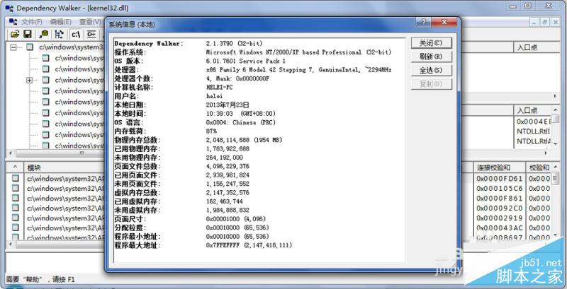Click the 0x0000FD61 checksum cell

point(500,178)
